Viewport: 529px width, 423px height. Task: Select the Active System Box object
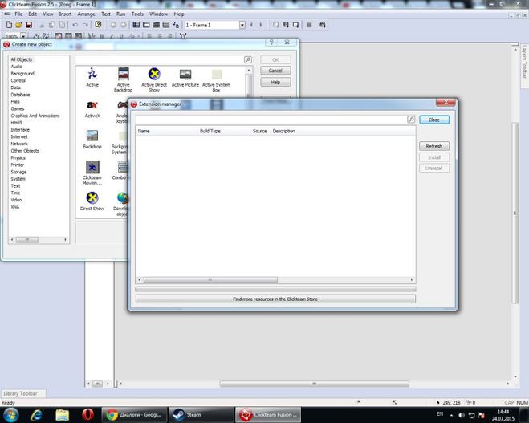[216, 75]
